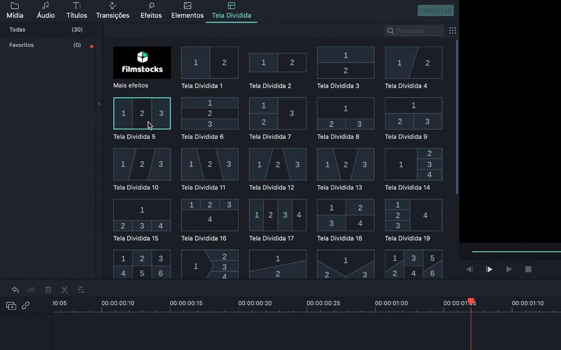Click the undo arrow in timeline toolbar

click(x=15, y=290)
